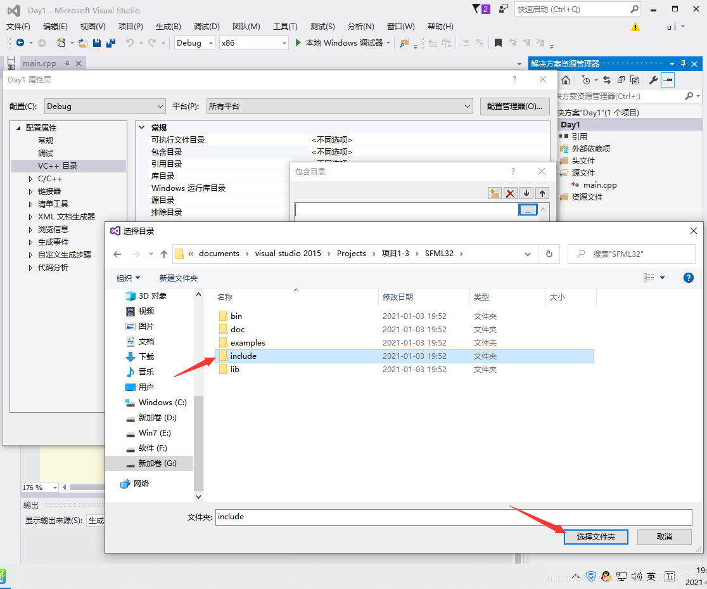The width and height of the screenshot is (707, 589).
Task: Click the Show All Files icon
Action: [635, 81]
